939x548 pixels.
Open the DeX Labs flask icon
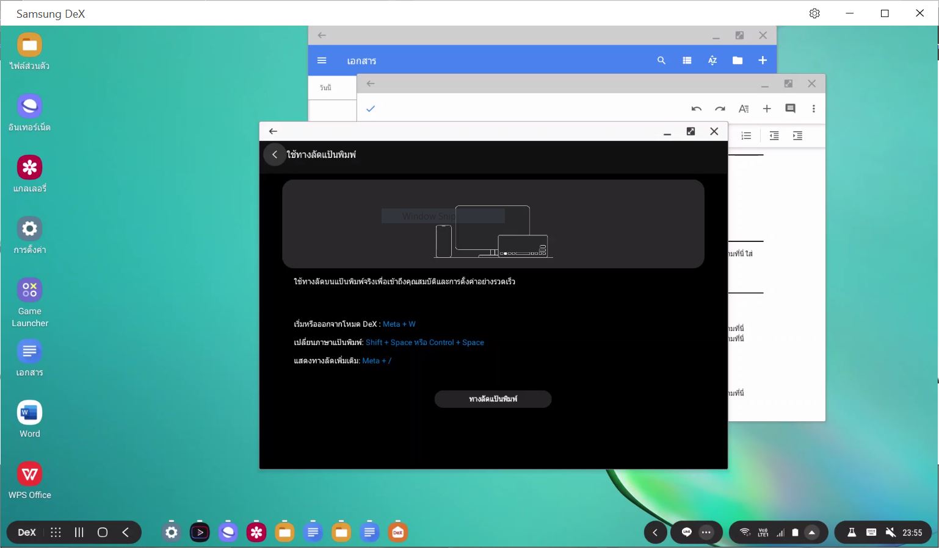click(852, 532)
